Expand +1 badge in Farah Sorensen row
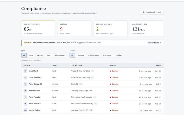This screenshot has height=115, width=184. point(92,77)
